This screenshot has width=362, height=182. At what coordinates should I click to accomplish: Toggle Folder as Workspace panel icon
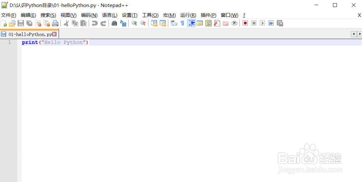(x=226, y=23)
